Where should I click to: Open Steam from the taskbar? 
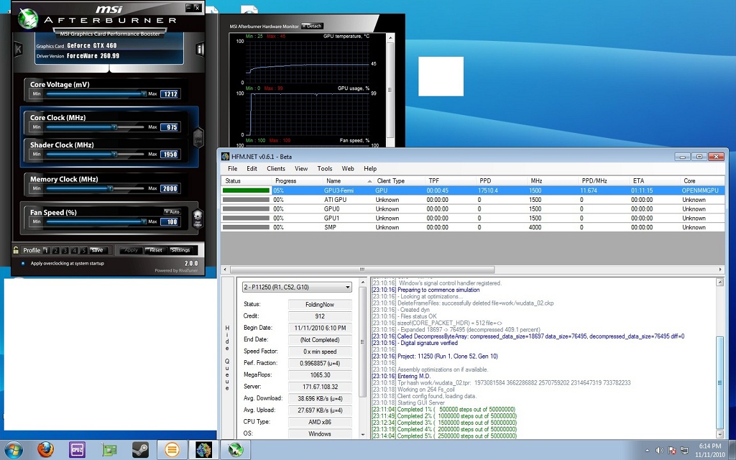[140, 449]
